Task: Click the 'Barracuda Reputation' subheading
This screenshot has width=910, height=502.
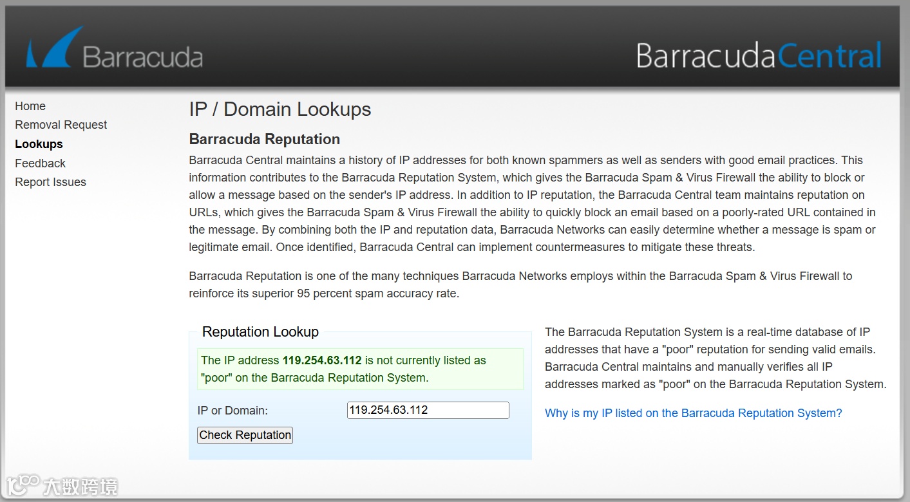Action: [x=265, y=140]
